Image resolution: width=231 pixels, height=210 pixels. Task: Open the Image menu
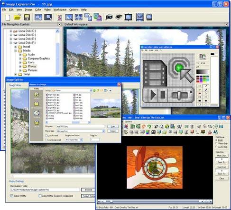point(28,10)
